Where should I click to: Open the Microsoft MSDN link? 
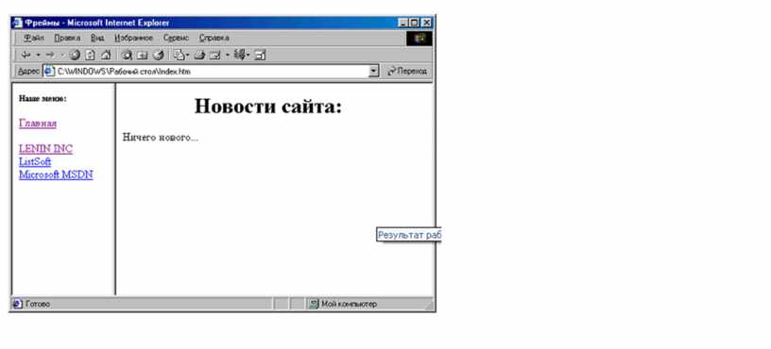coord(56,174)
